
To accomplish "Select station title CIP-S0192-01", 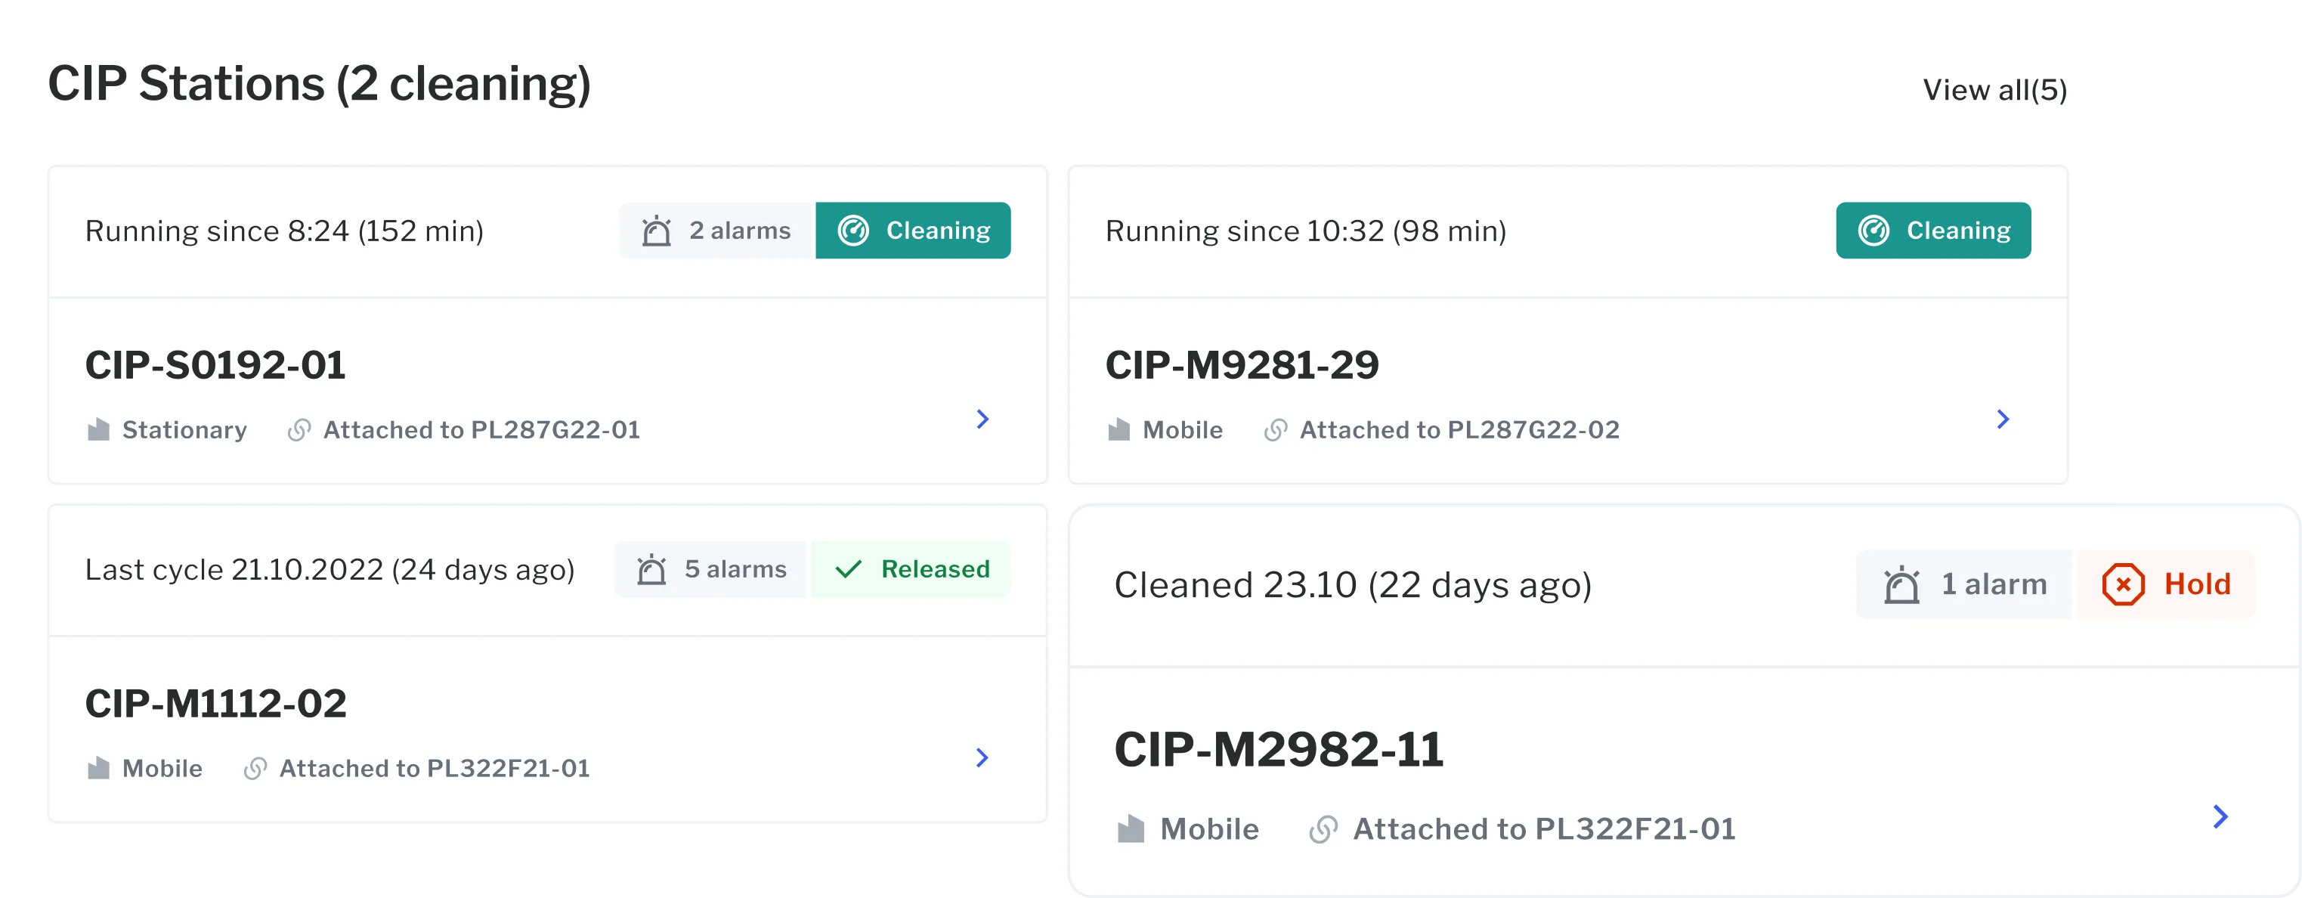I will point(215,364).
